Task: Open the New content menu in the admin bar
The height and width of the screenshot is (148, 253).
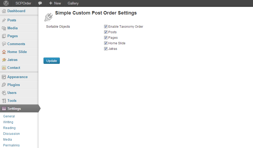Action: [55, 3]
